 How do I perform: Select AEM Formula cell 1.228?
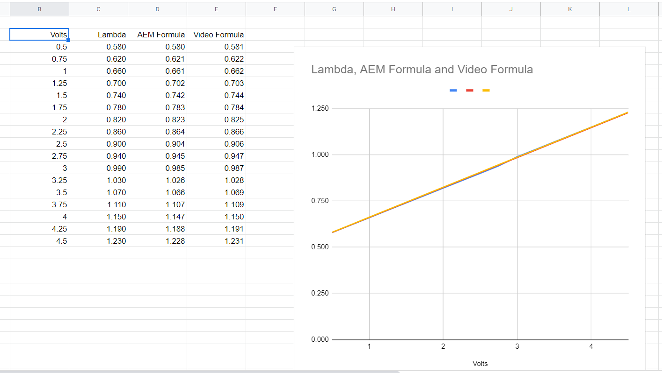pyautogui.click(x=157, y=241)
